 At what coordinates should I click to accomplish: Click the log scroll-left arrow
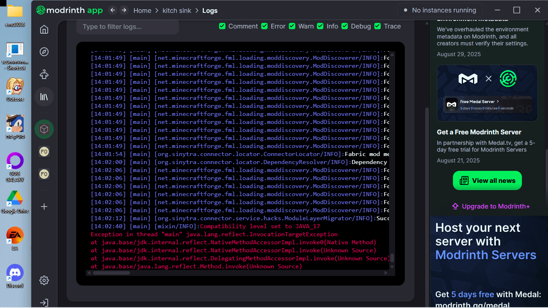(x=89, y=273)
